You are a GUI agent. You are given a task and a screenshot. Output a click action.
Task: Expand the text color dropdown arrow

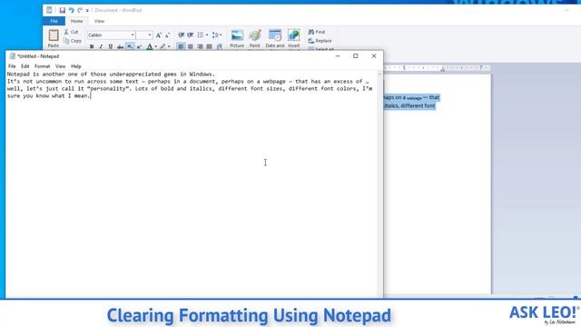click(155, 46)
